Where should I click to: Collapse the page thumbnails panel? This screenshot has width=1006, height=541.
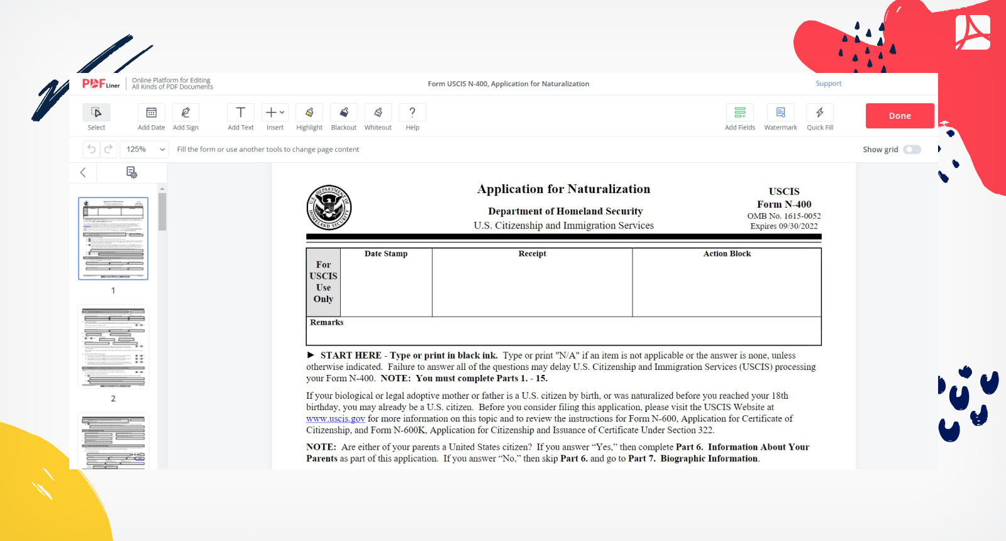(83, 172)
